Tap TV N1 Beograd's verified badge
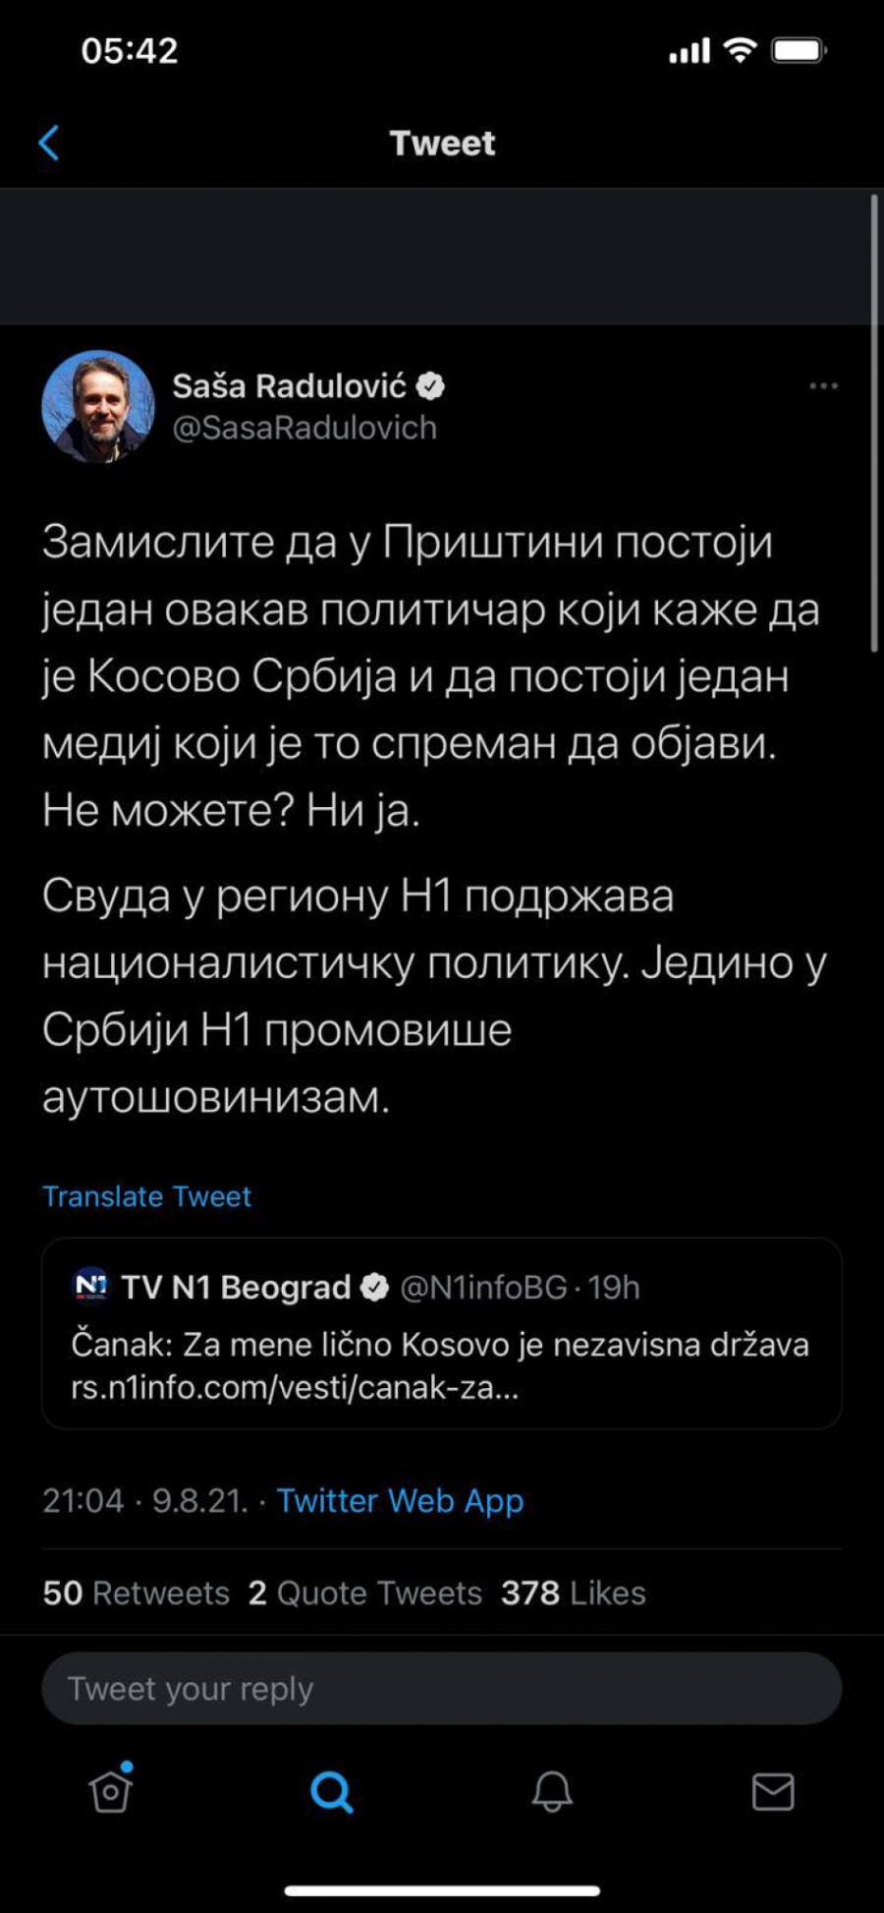The image size is (884, 1913). click(x=375, y=1287)
